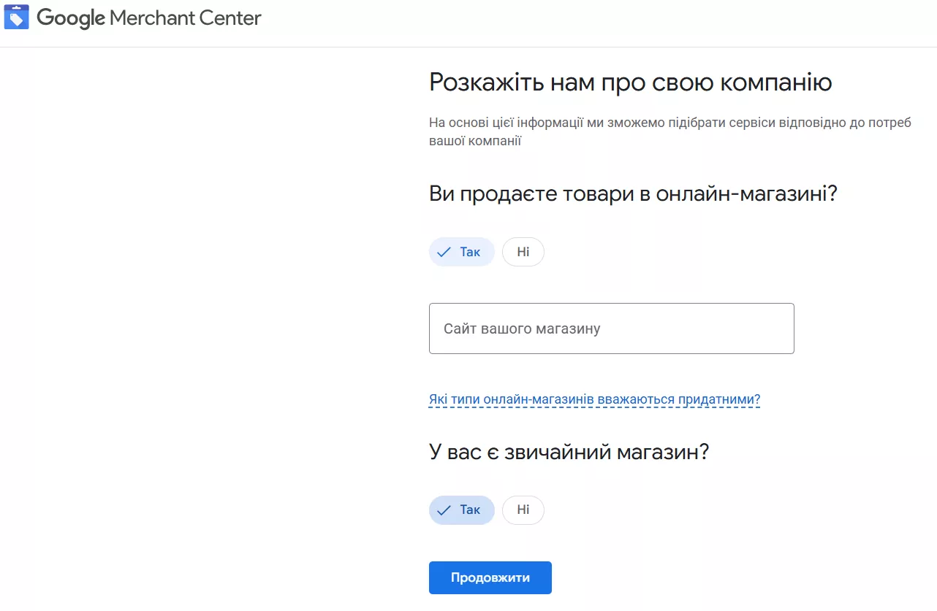937x611 pixels.
Task: Click the checkmark in the online-store Так chip
Action: (443, 253)
